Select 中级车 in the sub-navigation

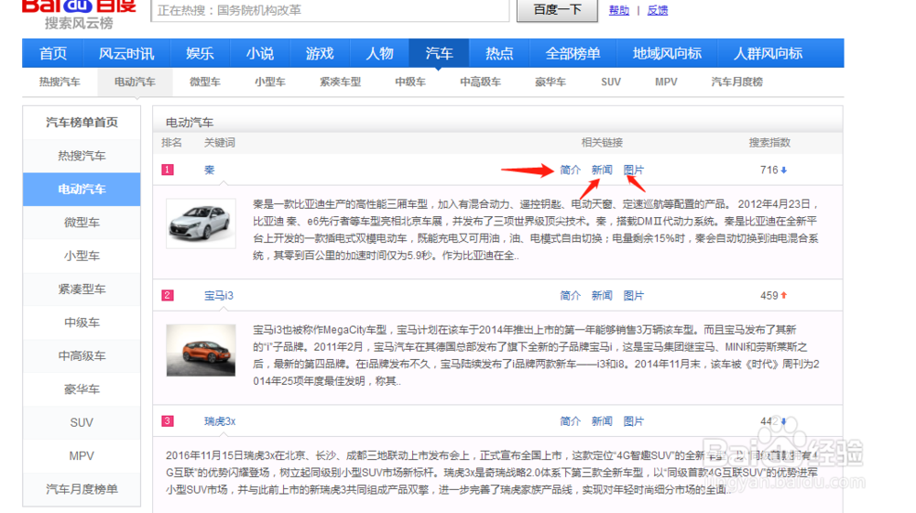[x=410, y=82]
